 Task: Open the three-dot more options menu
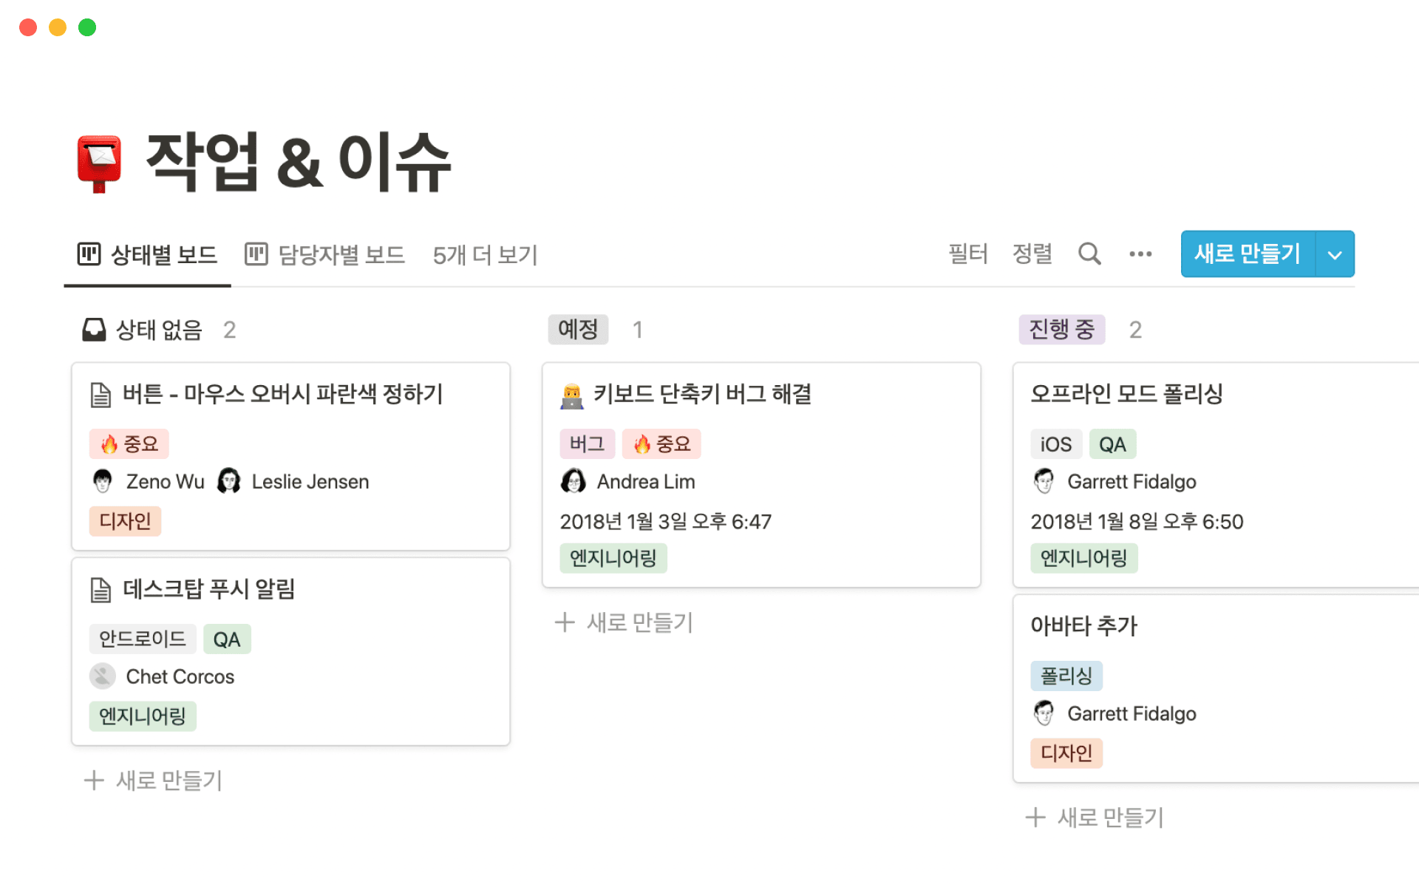[x=1140, y=254]
